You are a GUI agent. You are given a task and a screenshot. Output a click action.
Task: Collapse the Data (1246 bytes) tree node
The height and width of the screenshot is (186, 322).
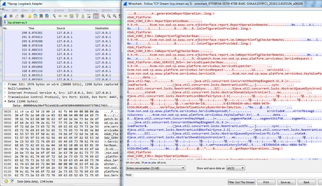6,101
